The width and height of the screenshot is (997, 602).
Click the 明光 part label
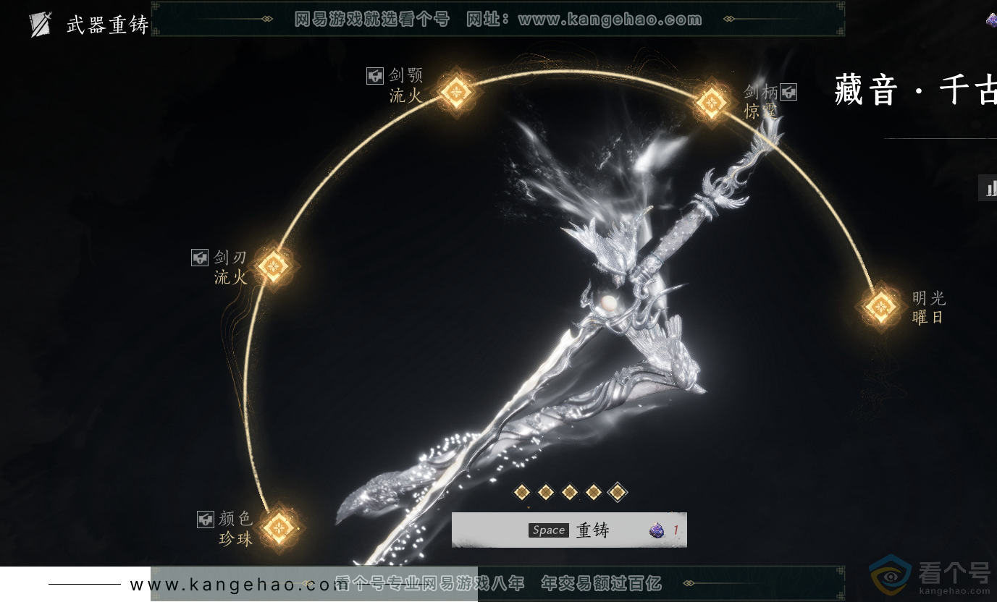(x=928, y=298)
